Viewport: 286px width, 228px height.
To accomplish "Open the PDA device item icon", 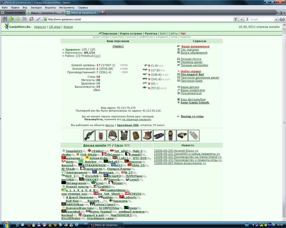I will point(194,135).
